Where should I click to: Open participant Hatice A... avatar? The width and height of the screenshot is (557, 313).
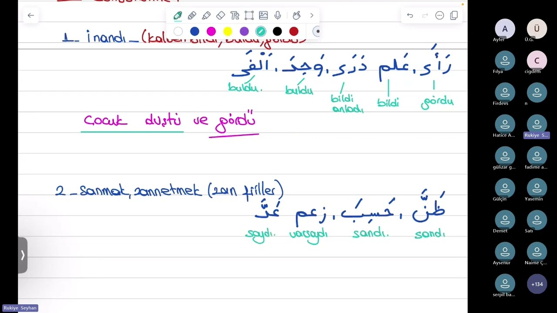(x=505, y=124)
